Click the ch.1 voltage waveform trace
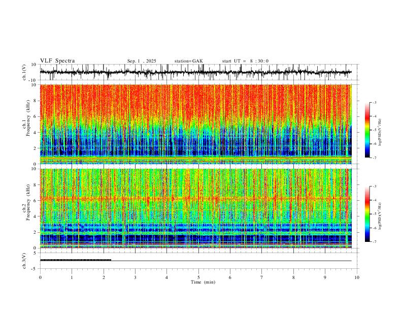The image size is (402, 311). point(195,72)
